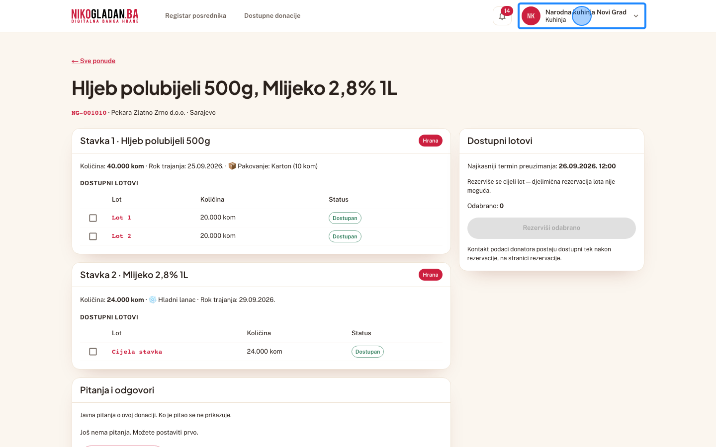Expand the account menu chevron
Viewport: 716px width, 447px height.
pos(635,16)
